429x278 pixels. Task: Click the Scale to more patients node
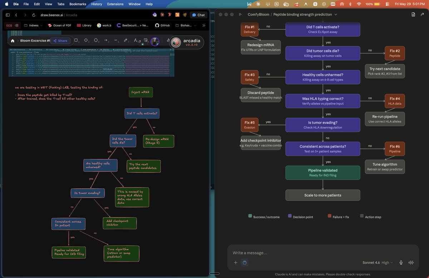coord(323,195)
